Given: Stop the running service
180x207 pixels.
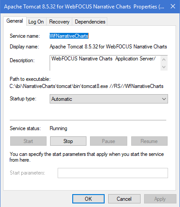Looking at the screenshot, I should pyautogui.click(x=68, y=141).
